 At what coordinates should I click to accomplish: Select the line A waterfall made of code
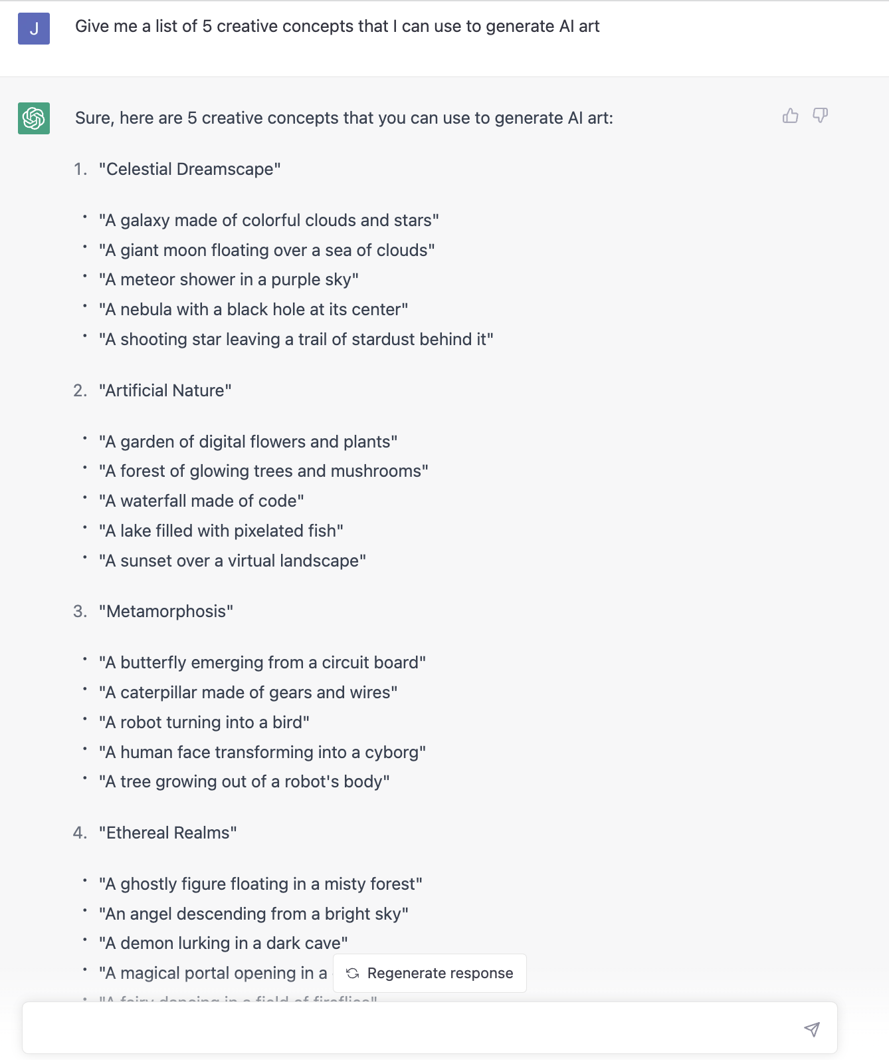click(201, 501)
